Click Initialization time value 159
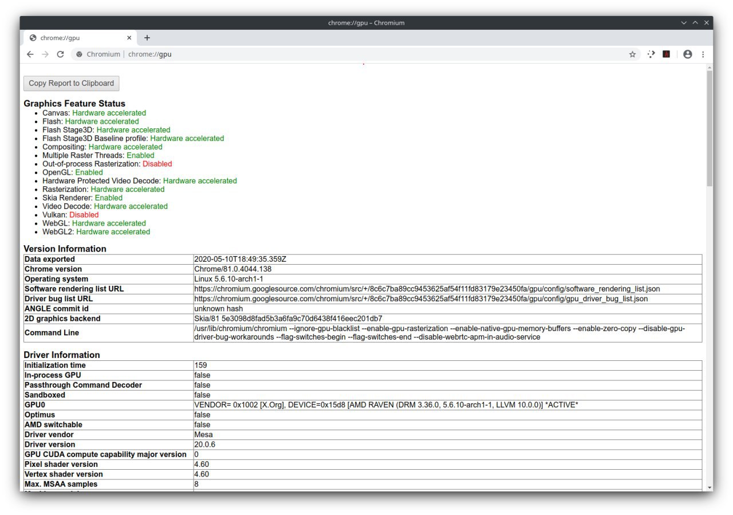Image resolution: width=733 pixels, height=515 pixels. [200, 365]
